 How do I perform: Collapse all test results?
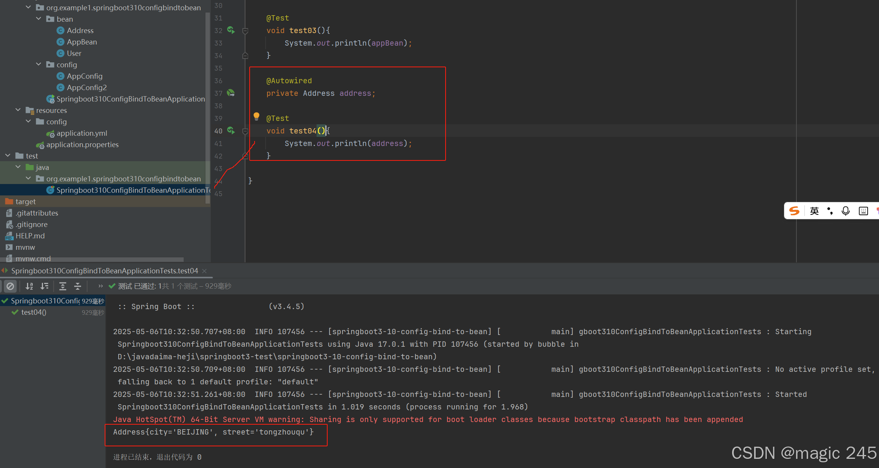[x=78, y=286]
